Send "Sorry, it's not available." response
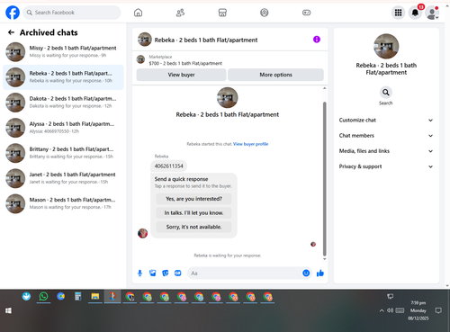This screenshot has width=450, height=332. click(193, 227)
